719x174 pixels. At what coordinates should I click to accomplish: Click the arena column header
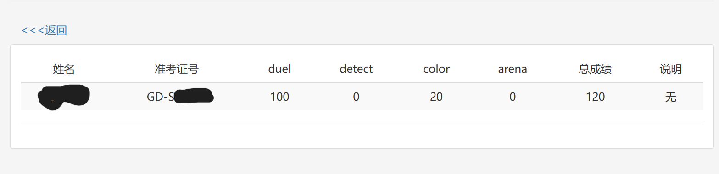pos(513,69)
